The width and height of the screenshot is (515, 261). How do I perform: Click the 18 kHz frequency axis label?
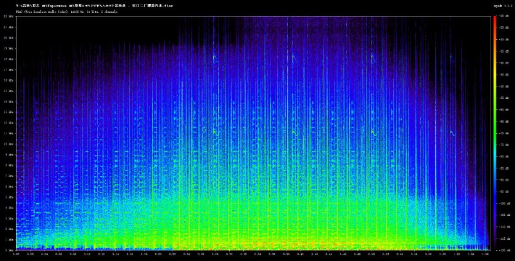click(x=9, y=59)
